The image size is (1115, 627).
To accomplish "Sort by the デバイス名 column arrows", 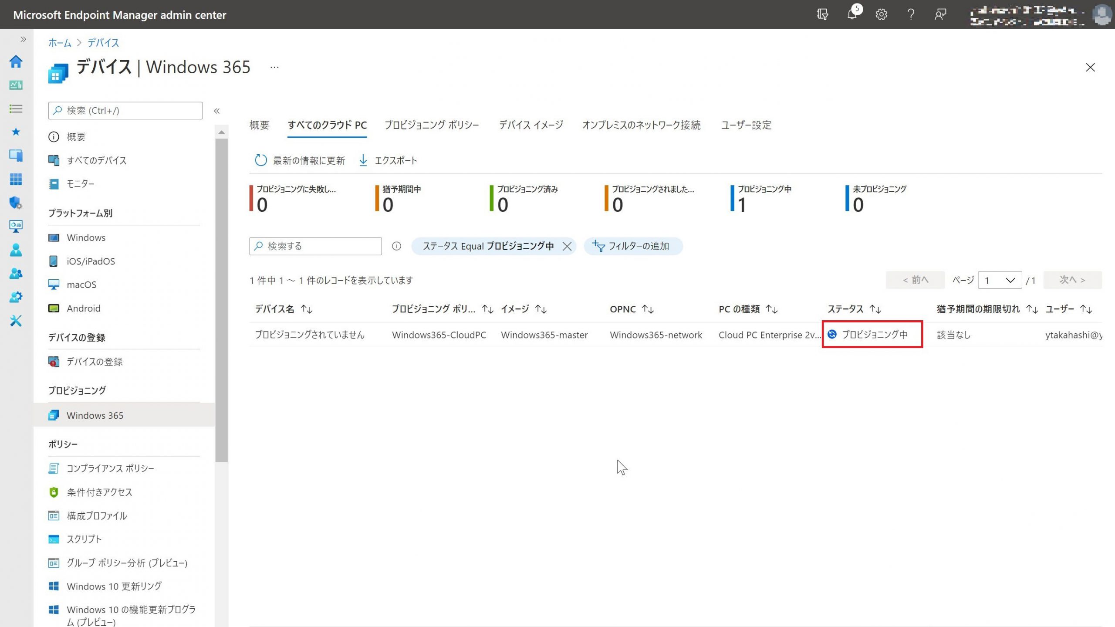I will coord(307,309).
